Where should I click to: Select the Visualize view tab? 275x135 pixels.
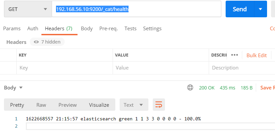tap(99, 105)
